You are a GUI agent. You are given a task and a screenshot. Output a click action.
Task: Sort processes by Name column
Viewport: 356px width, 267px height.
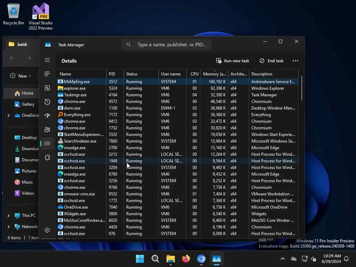coord(81,74)
